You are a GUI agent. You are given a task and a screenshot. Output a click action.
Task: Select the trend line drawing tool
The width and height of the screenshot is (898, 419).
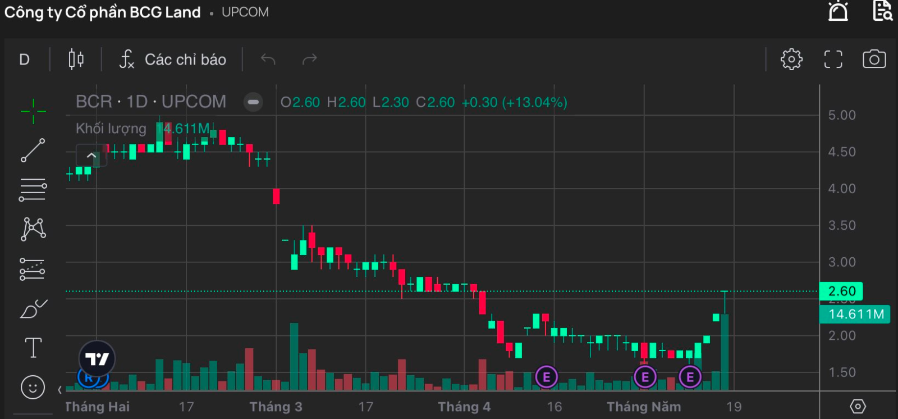33,150
